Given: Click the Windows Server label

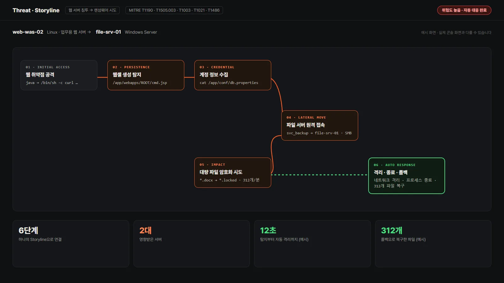Looking at the screenshot, I should tap(141, 32).
